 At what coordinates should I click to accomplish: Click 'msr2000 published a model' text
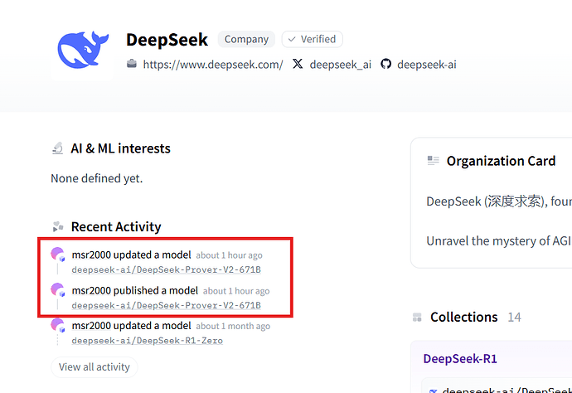tap(135, 290)
